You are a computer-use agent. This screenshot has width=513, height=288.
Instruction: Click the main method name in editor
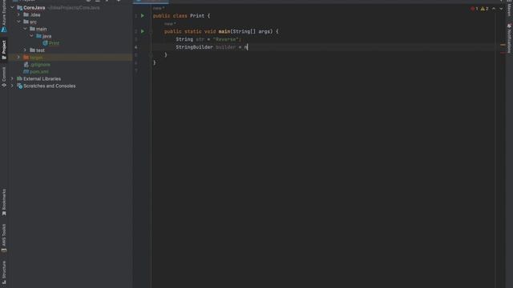(224, 31)
